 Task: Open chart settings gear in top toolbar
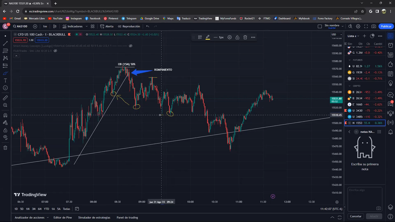pos(358,26)
